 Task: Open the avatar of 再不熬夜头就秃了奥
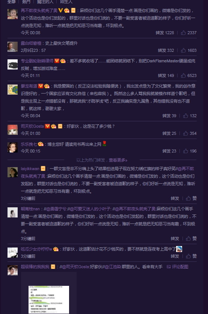[13, 14]
